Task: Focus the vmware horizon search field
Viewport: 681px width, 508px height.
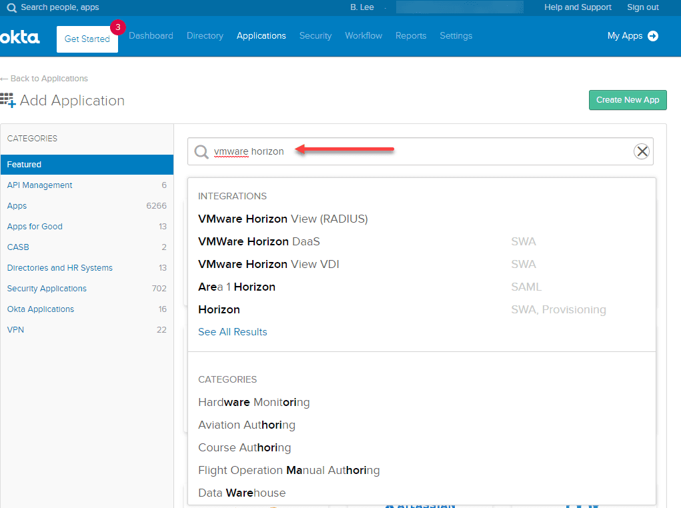Action: [420, 151]
